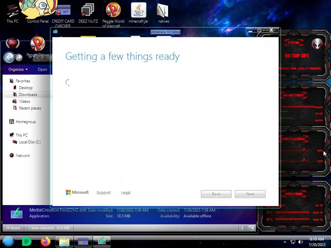The image size is (331, 248).
Task: Click the MediaCreationTool22H2.exe file name text
Action: [58, 210]
